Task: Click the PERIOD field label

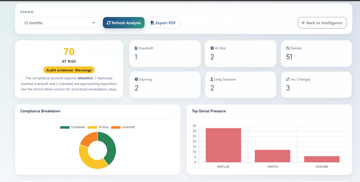Action: click(27, 12)
